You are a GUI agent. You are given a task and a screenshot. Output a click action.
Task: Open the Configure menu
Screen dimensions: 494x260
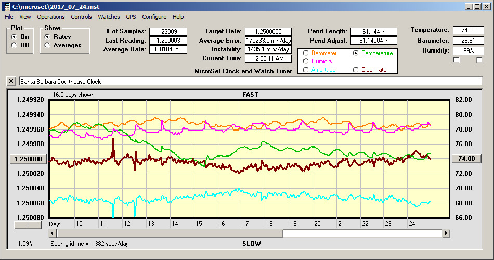pos(154,17)
